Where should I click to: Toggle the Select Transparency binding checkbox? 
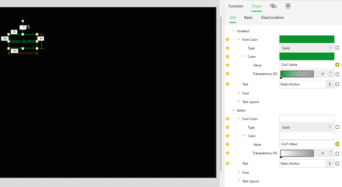(337, 154)
